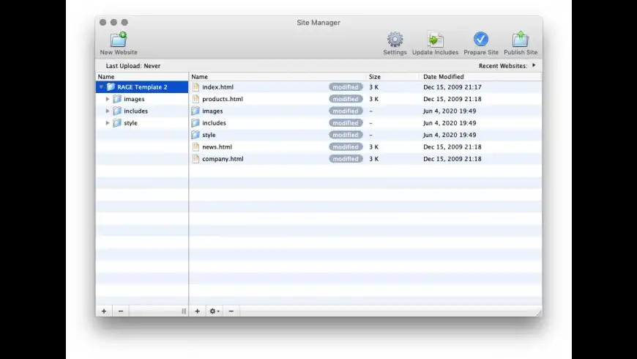
Task: Click date Dec 15, 2009 21:17
Action: point(452,87)
